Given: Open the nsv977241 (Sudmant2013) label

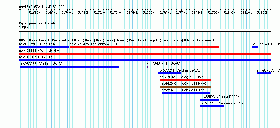Looking at the screenshot, I should click(179, 70).
